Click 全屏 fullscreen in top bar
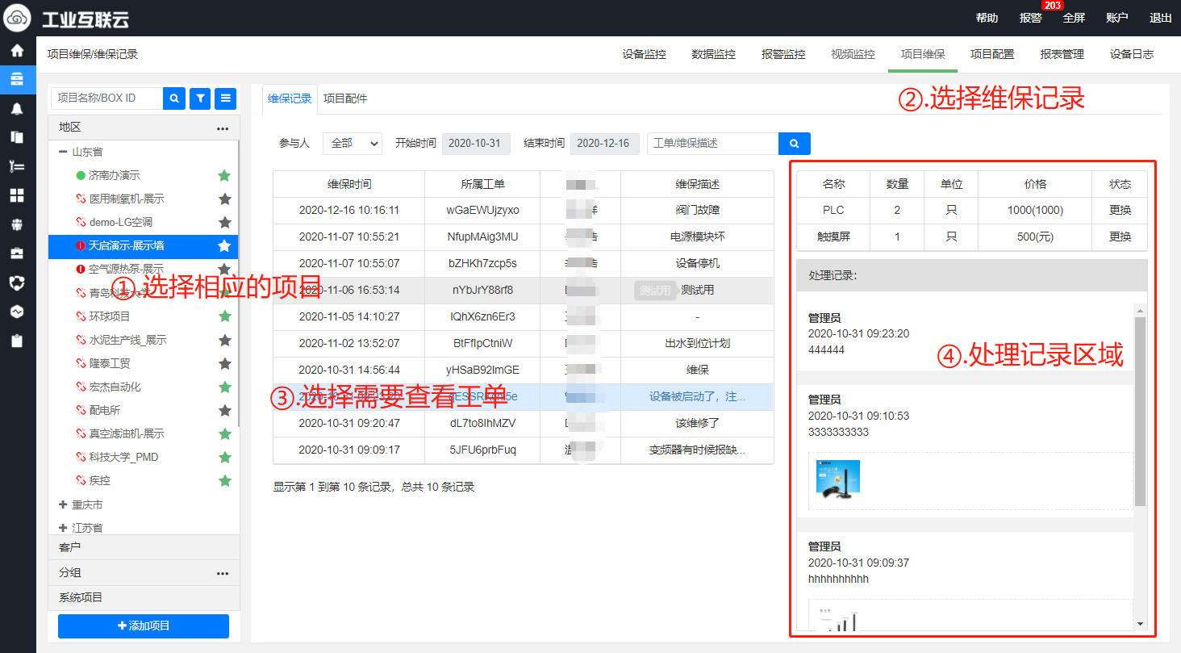The image size is (1181, 653). [x=1074, y=18]
